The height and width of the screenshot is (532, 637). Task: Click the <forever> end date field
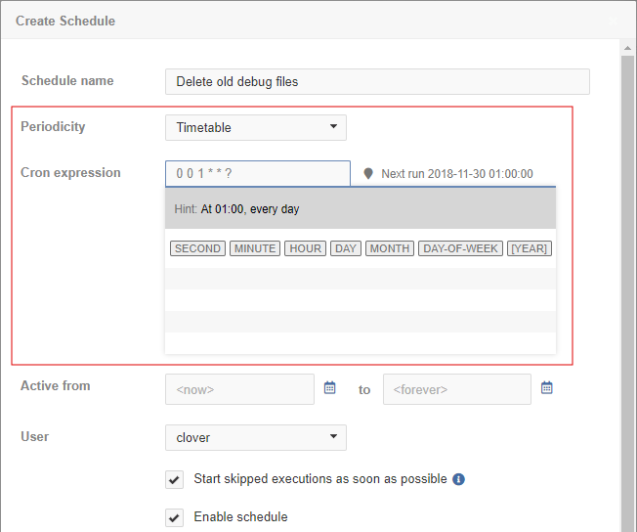pyautogui.click(x=456, y=389)
